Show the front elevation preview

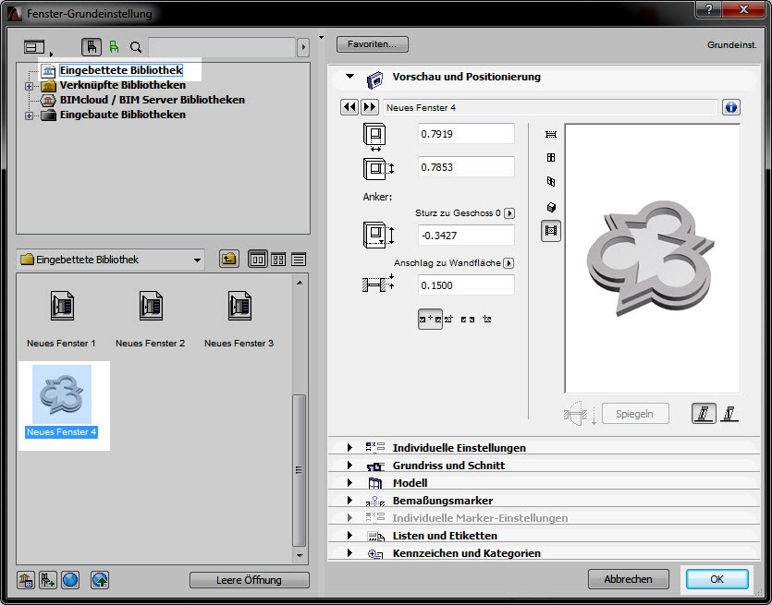(551, 157)
